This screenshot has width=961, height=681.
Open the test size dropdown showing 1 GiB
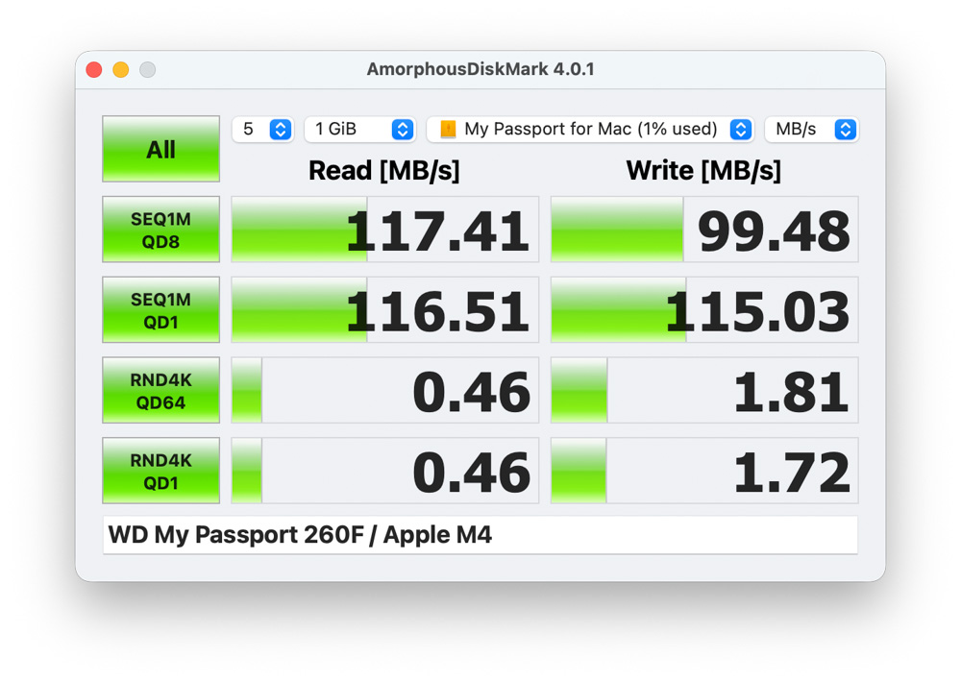pos(360,130)
